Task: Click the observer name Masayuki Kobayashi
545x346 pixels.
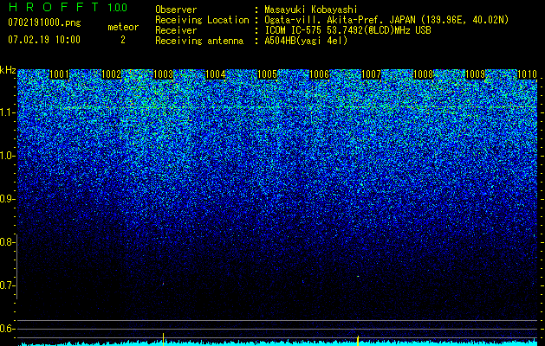Action: click(x=311, y=10)
